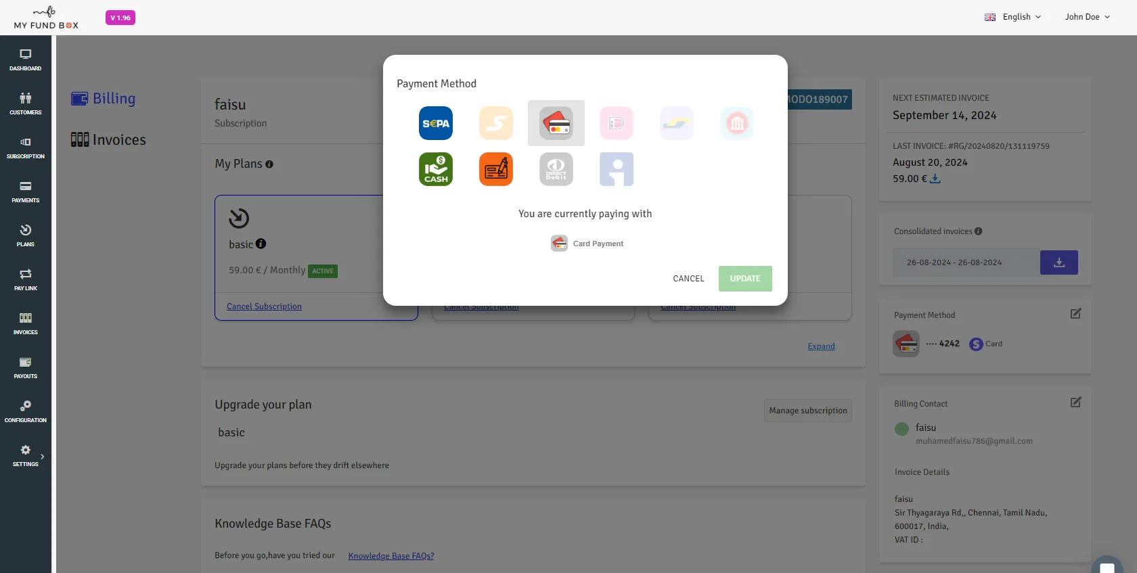The image size is (1137, 573).
Task: Confirm with the Update button
Action: coord(745,279)
